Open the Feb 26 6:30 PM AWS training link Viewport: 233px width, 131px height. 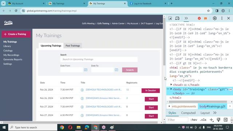(103, 98)
